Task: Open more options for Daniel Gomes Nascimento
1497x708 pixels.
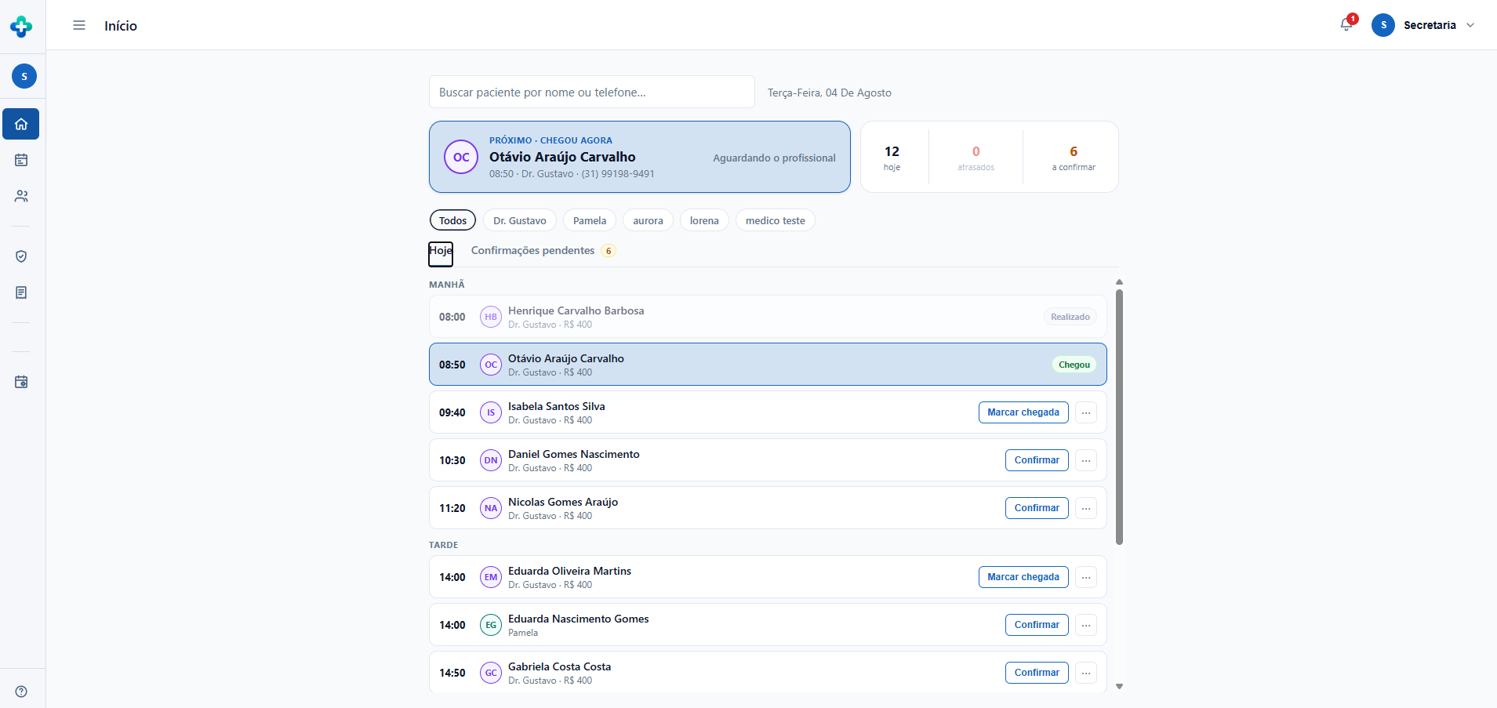Action: pos(1086,460)
